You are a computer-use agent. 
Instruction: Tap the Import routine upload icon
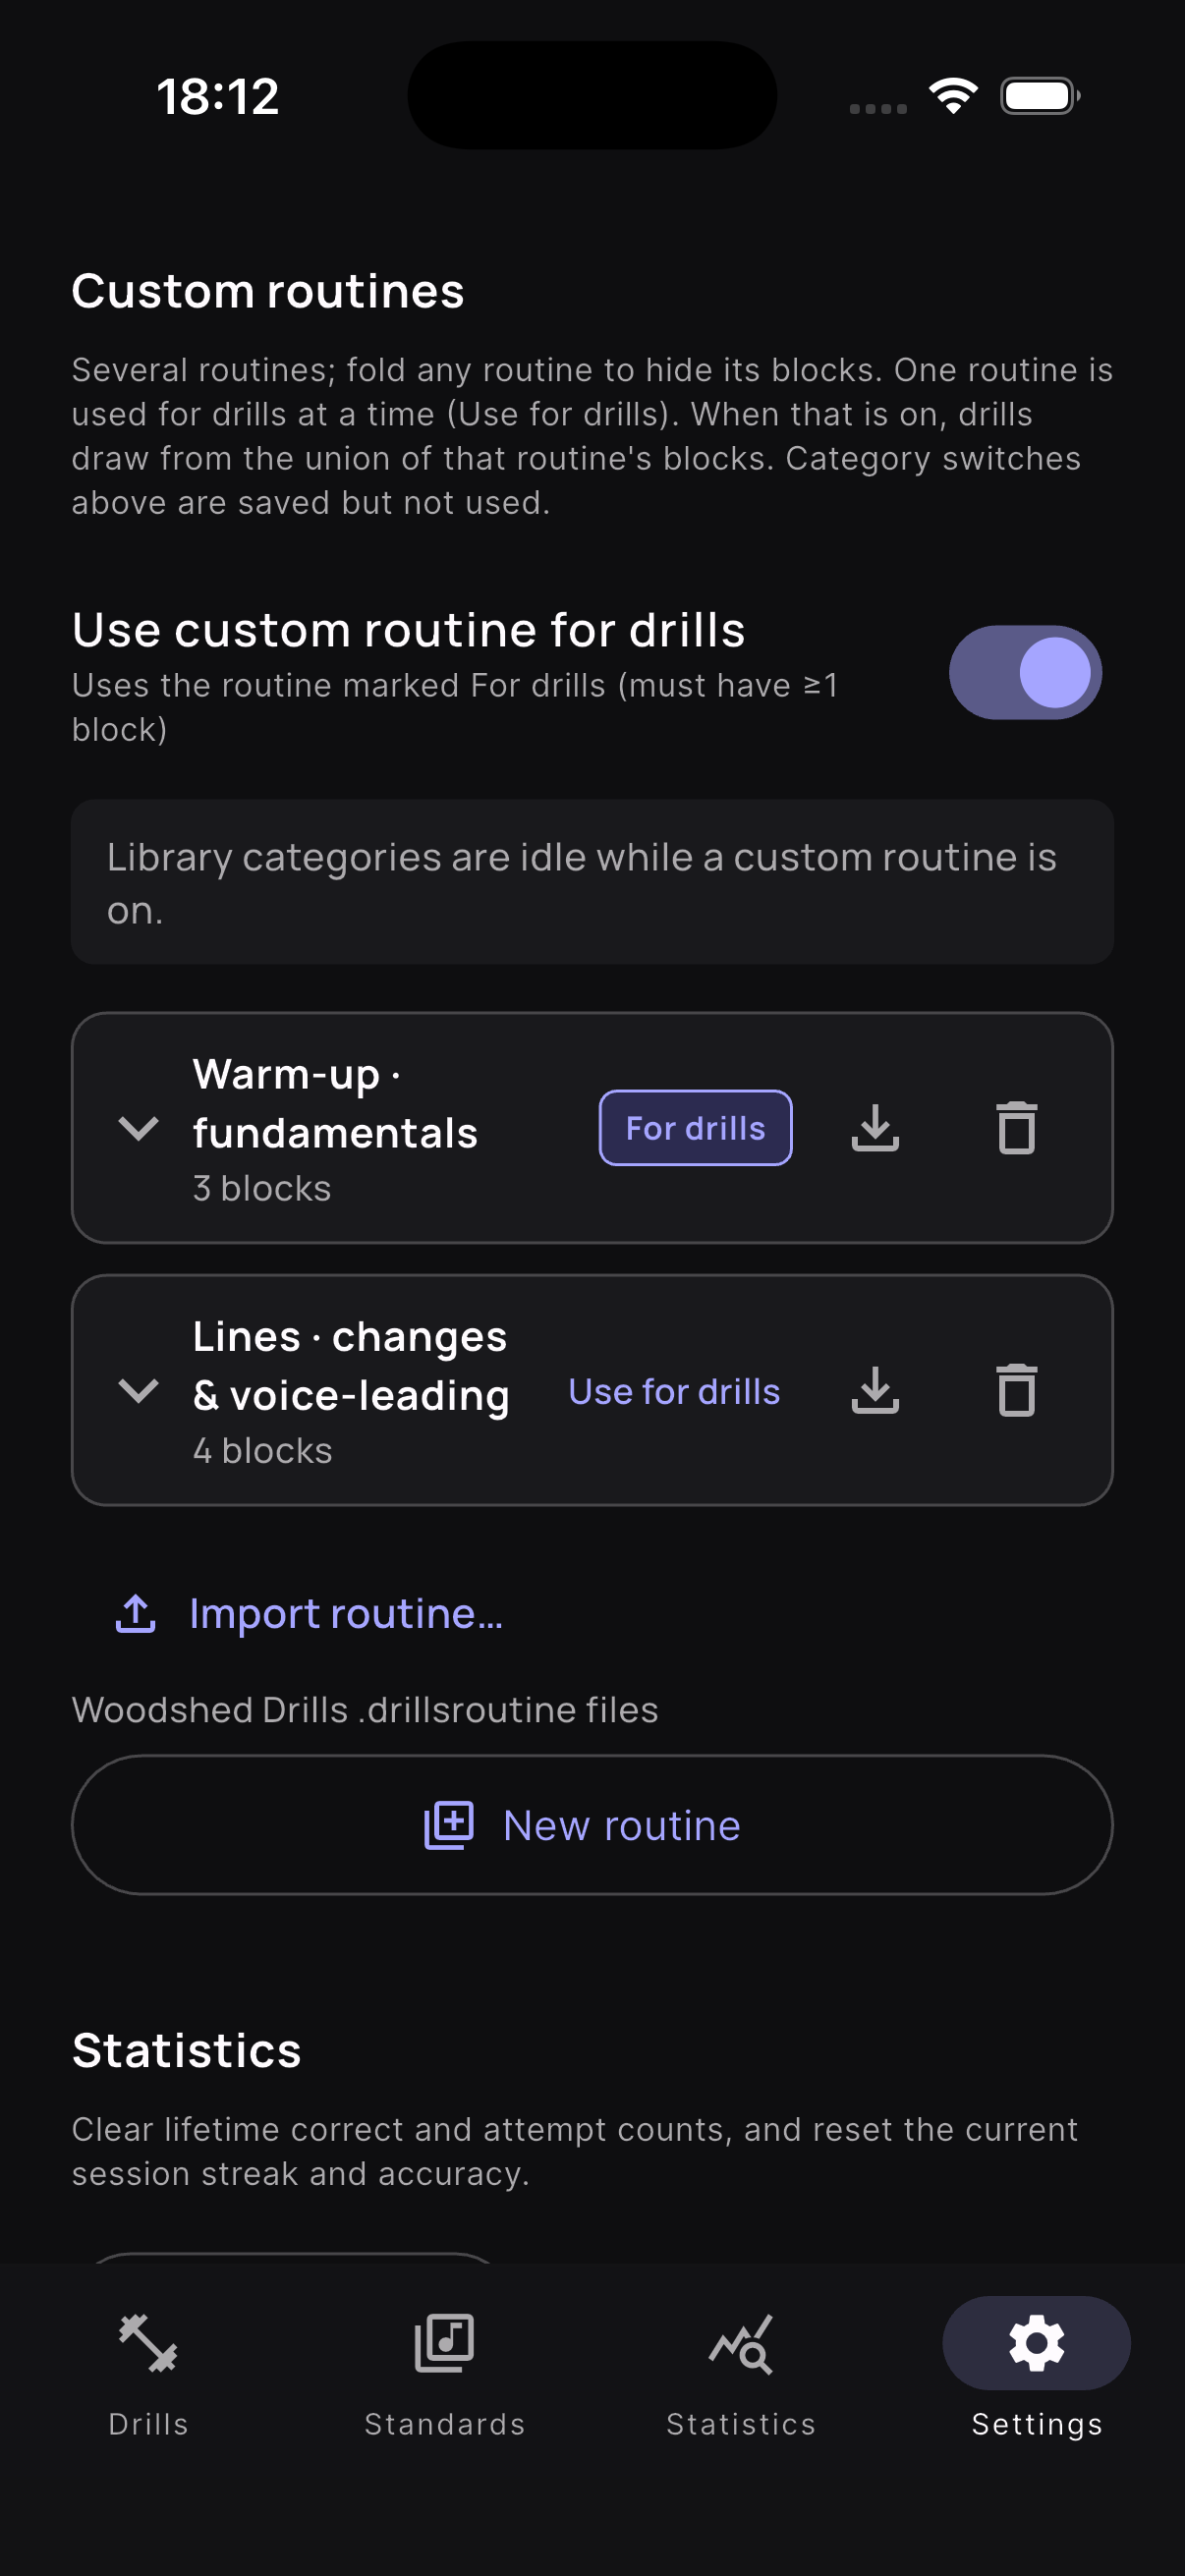click(x=136, y=1613)
